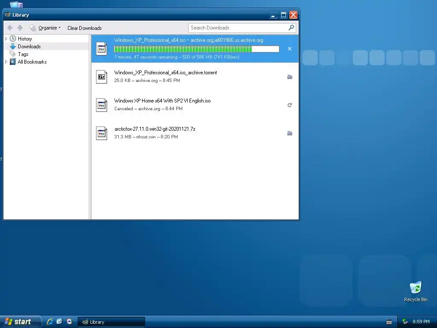Go back using the Library back arrow
The image size is (437, 328).
pyautogui.click(x=10, y=28)
